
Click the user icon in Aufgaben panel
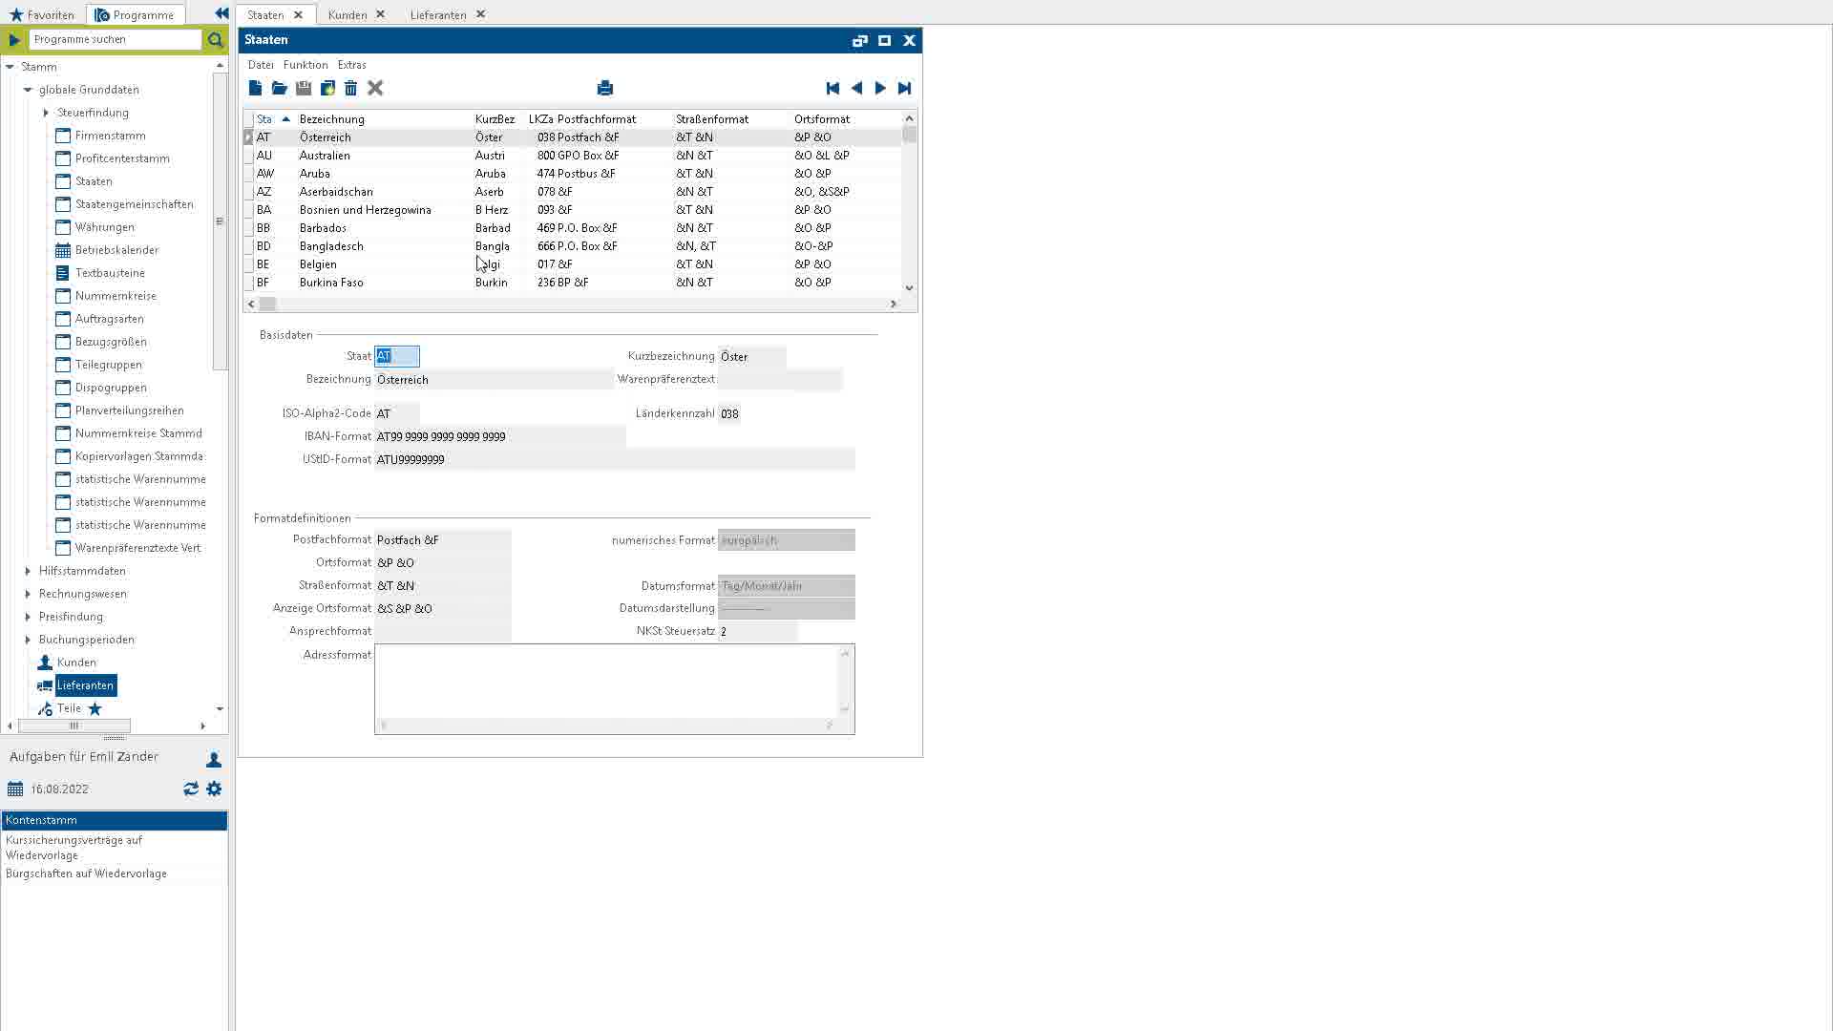coord(214,760)
